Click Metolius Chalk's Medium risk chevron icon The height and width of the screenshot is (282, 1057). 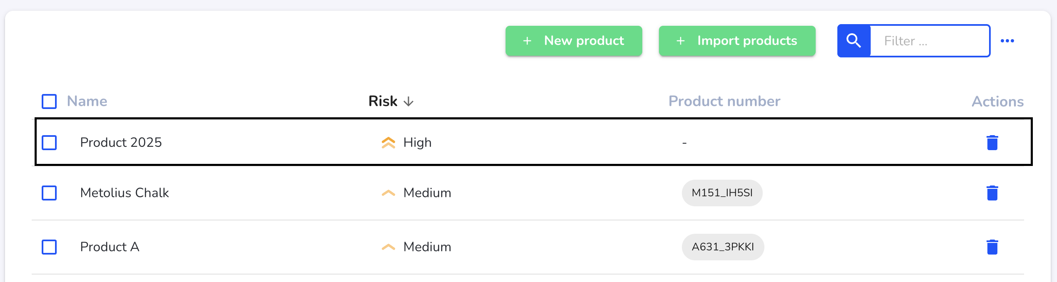(388, 193)
